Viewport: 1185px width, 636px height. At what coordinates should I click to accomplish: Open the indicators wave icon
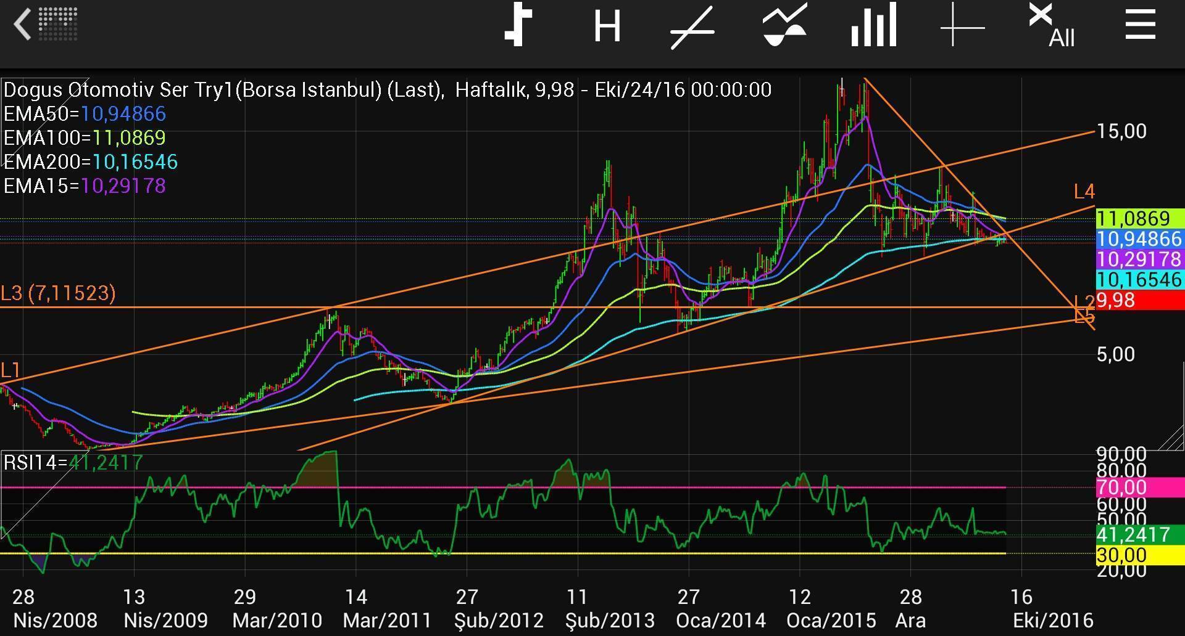point(784,26)
